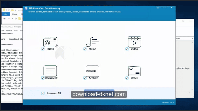198x111 pixels.
Task: Click the download icon in 7thShare title bar
Action: (158, 7)
